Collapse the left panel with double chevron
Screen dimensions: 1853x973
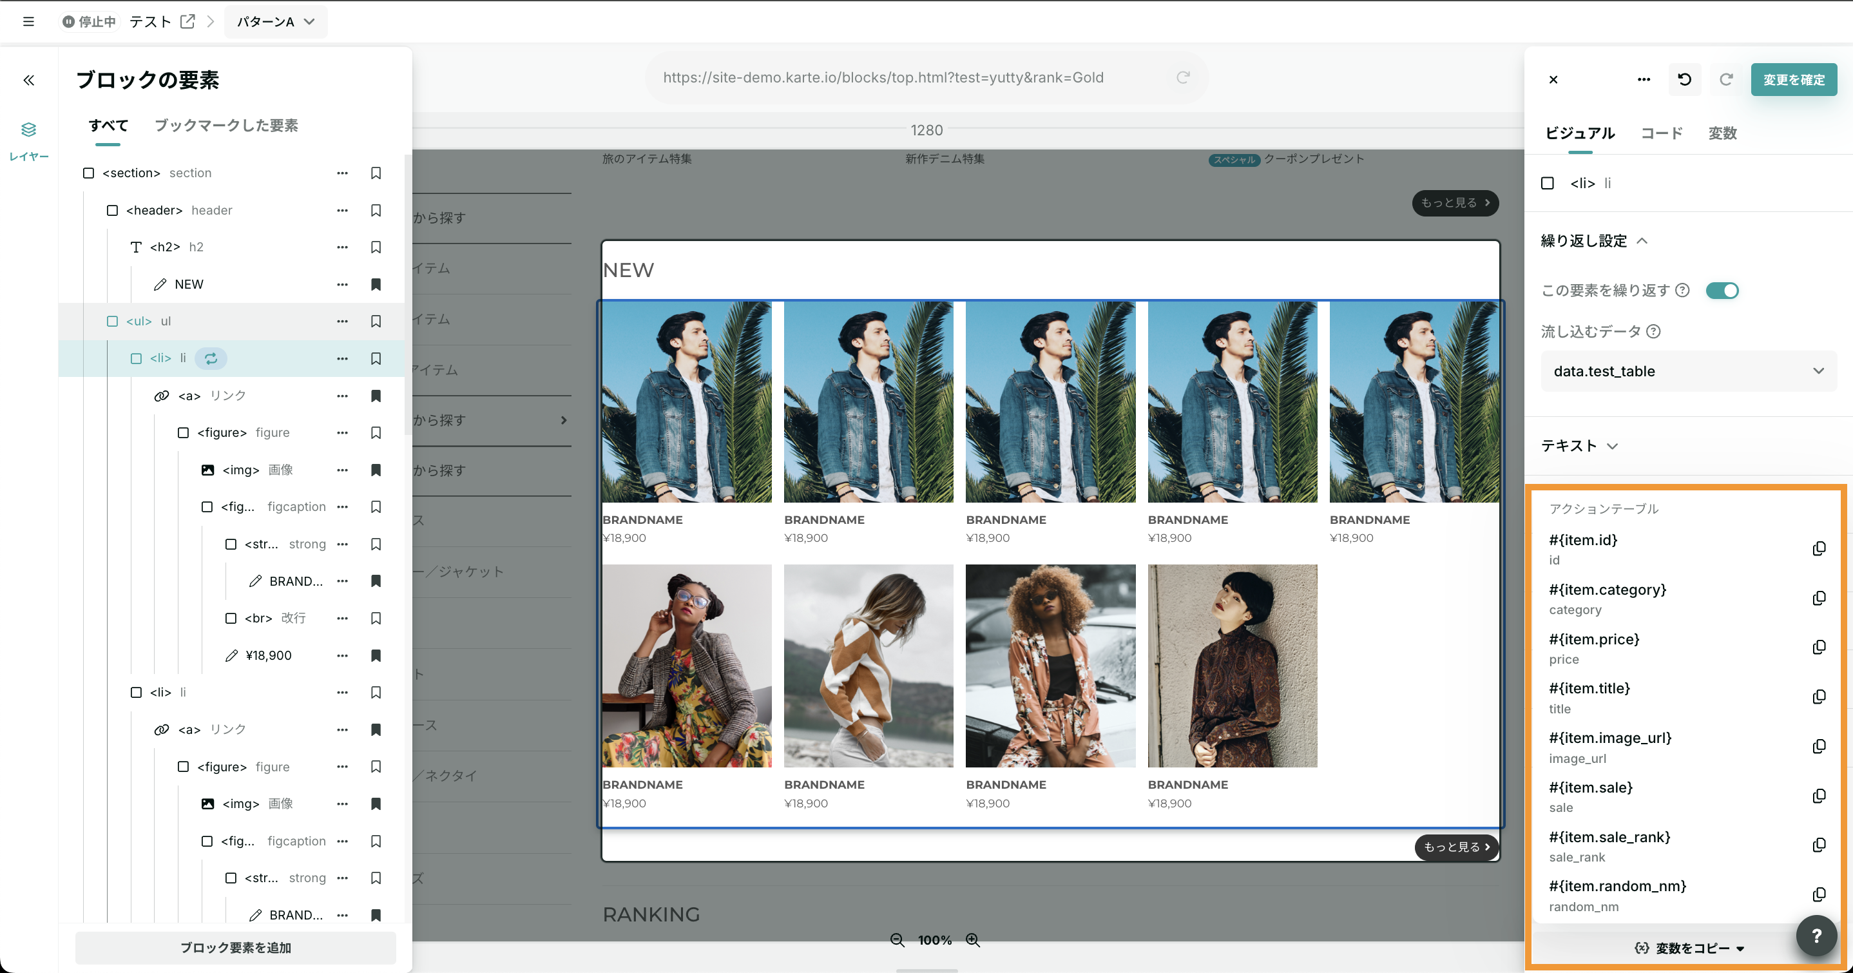[x=29, y=80]
